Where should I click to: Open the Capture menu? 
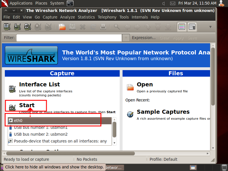tap(50, 17)
